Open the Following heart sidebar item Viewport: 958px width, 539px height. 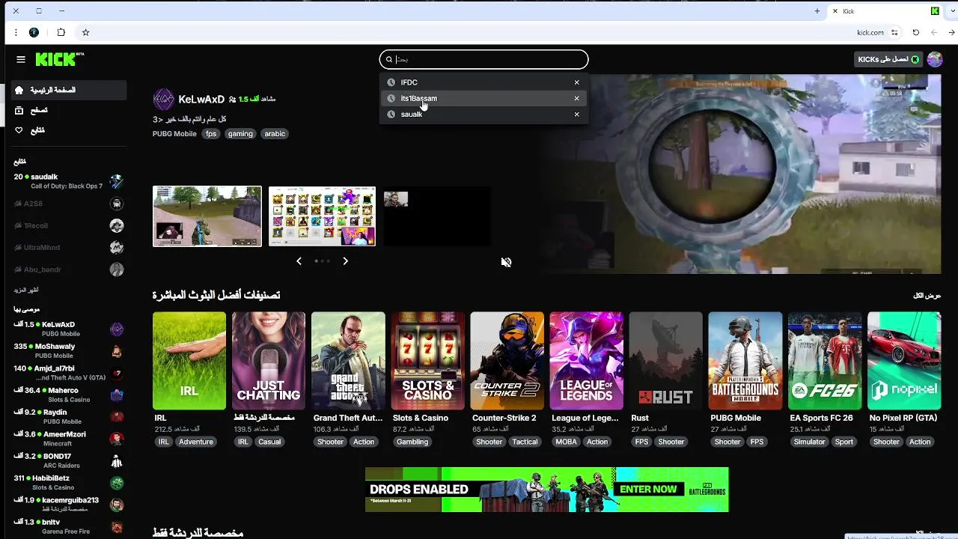coord(69,130)
